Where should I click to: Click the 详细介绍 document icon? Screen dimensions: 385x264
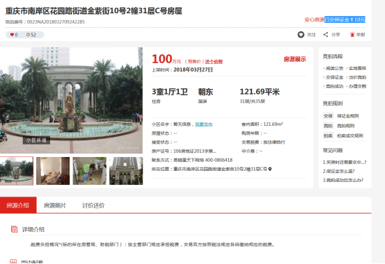pos(14,229)
